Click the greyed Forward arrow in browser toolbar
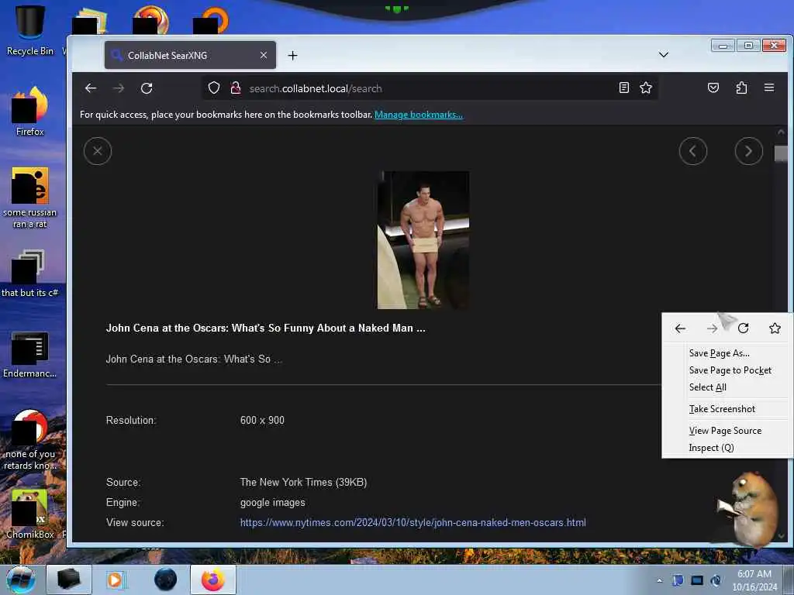The width and height of the screenshot is (794, 595). coord(119,88)
